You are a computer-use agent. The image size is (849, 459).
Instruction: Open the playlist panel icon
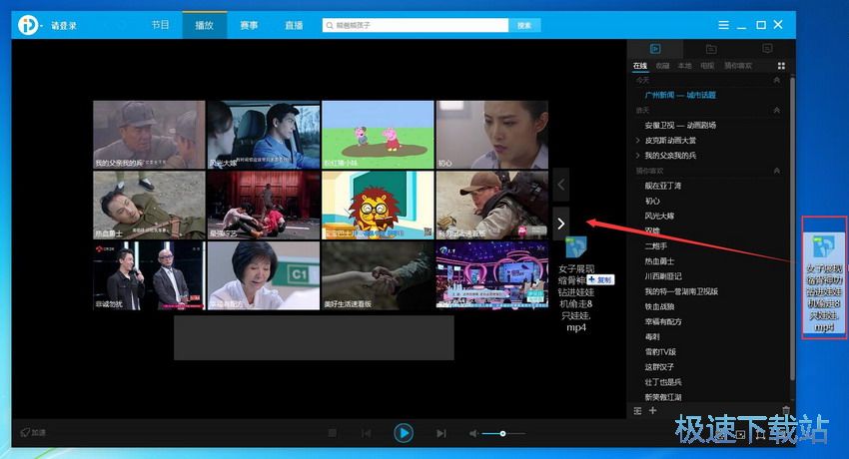[654, 49]
